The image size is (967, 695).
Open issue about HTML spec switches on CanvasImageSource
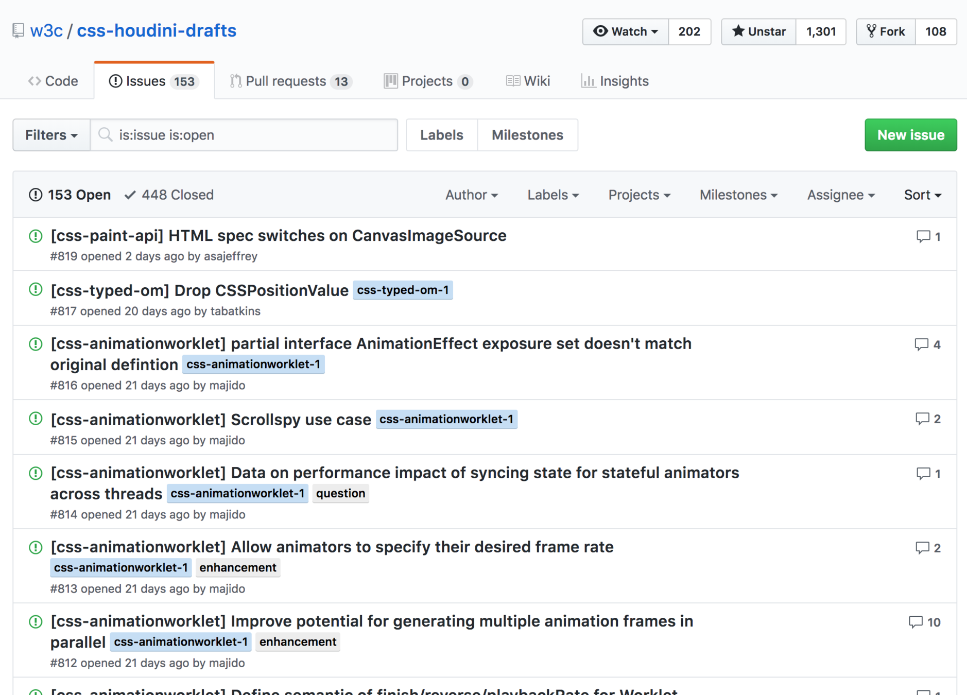tap(279, 235)
